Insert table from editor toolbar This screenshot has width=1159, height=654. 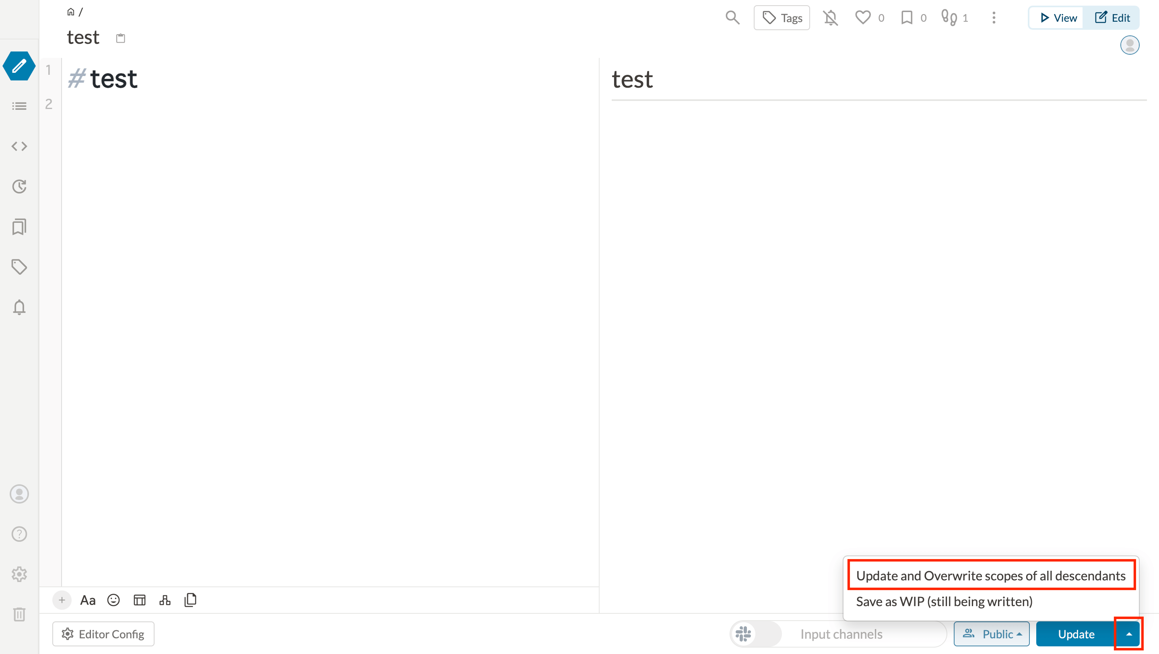140,600
